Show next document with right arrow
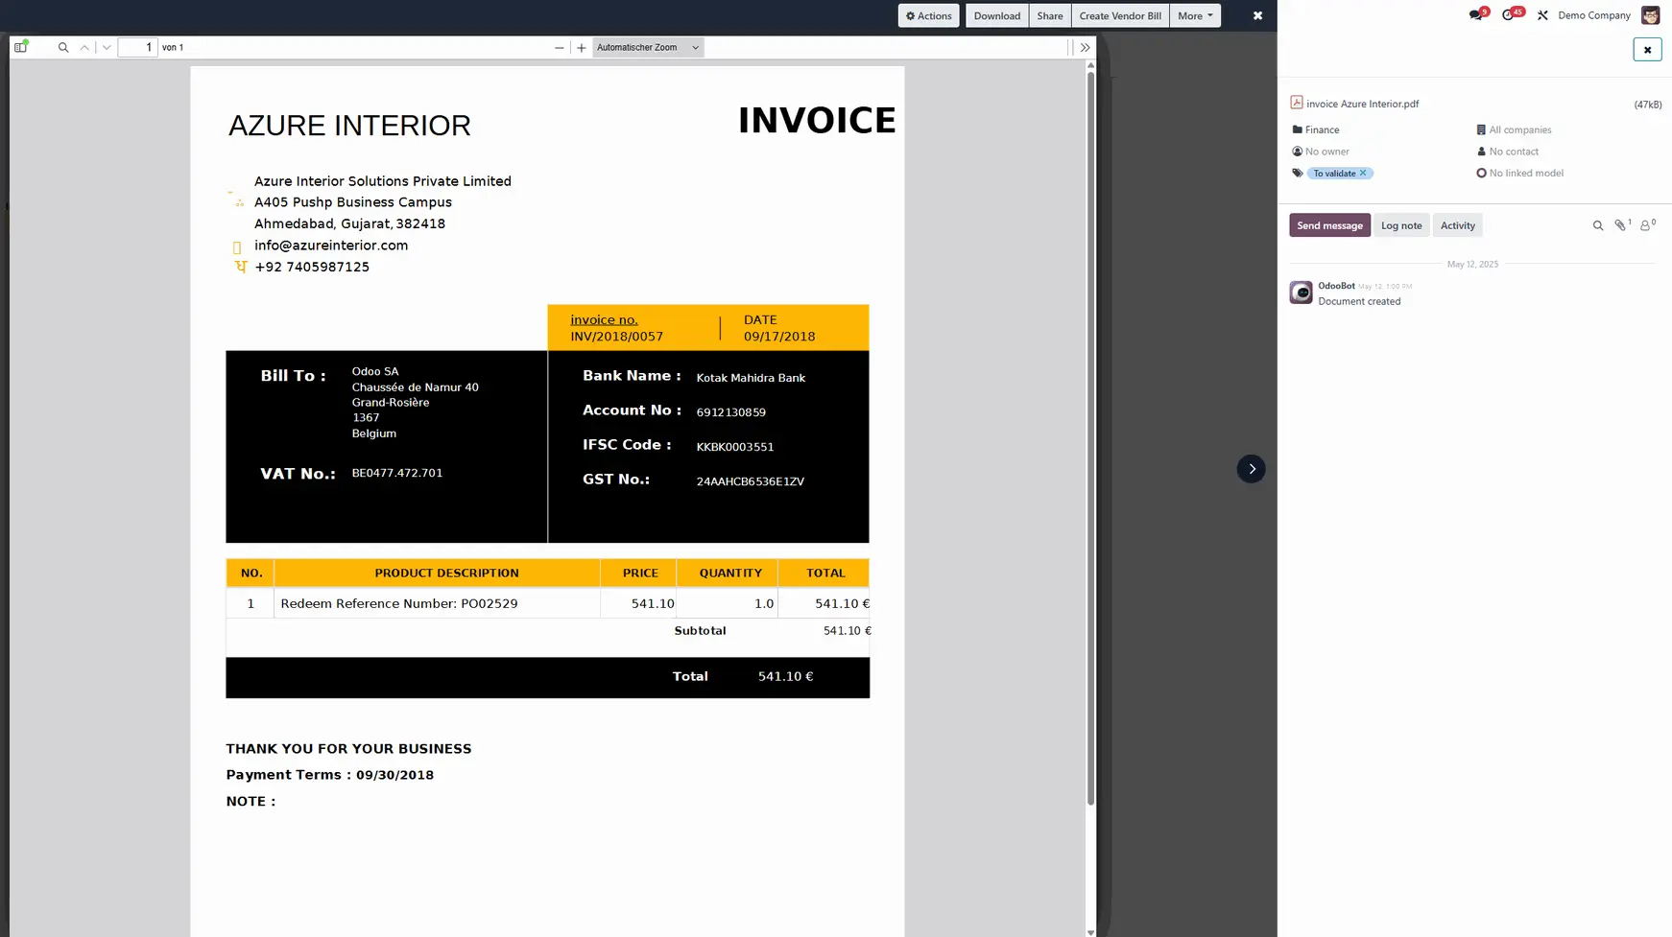 coord(1251,469)
